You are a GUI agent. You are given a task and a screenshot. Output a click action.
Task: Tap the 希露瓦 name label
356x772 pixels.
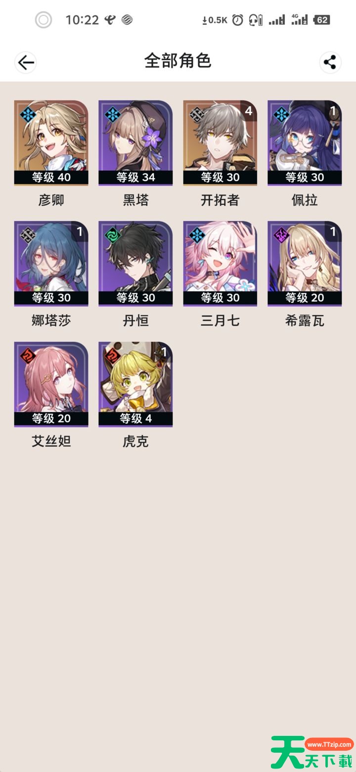(305, 321)
